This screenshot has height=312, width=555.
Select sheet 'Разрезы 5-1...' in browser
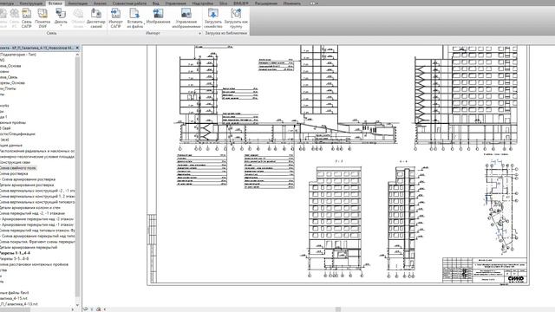tap(15, 258)
